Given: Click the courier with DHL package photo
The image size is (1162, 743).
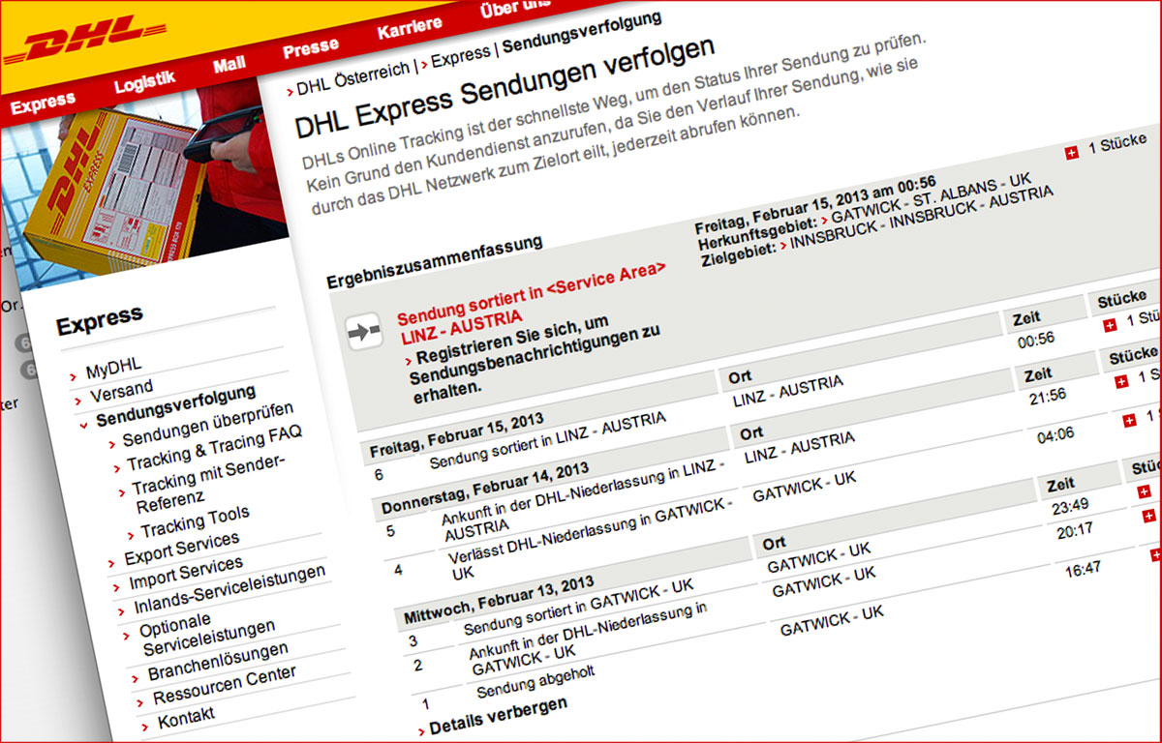Looking at the screenshot, I should point(145,182).
